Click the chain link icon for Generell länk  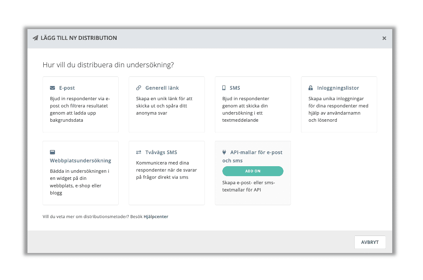pyautogui.click(x=139, y=88)
